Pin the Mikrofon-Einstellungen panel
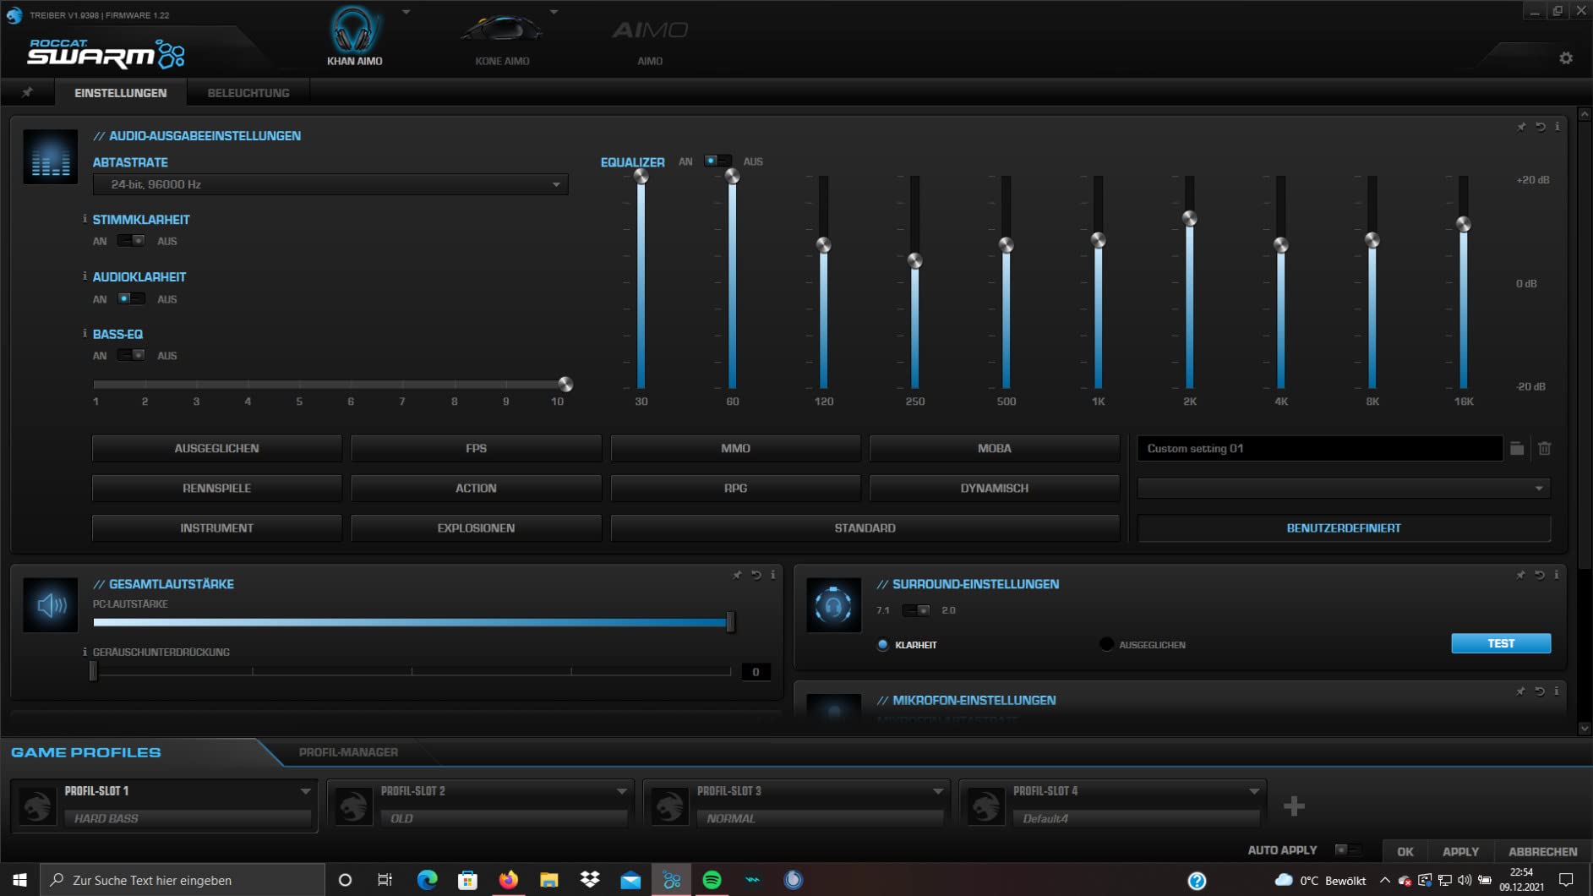This screenshot has width=1593, height=896. tap(1520, 691)
